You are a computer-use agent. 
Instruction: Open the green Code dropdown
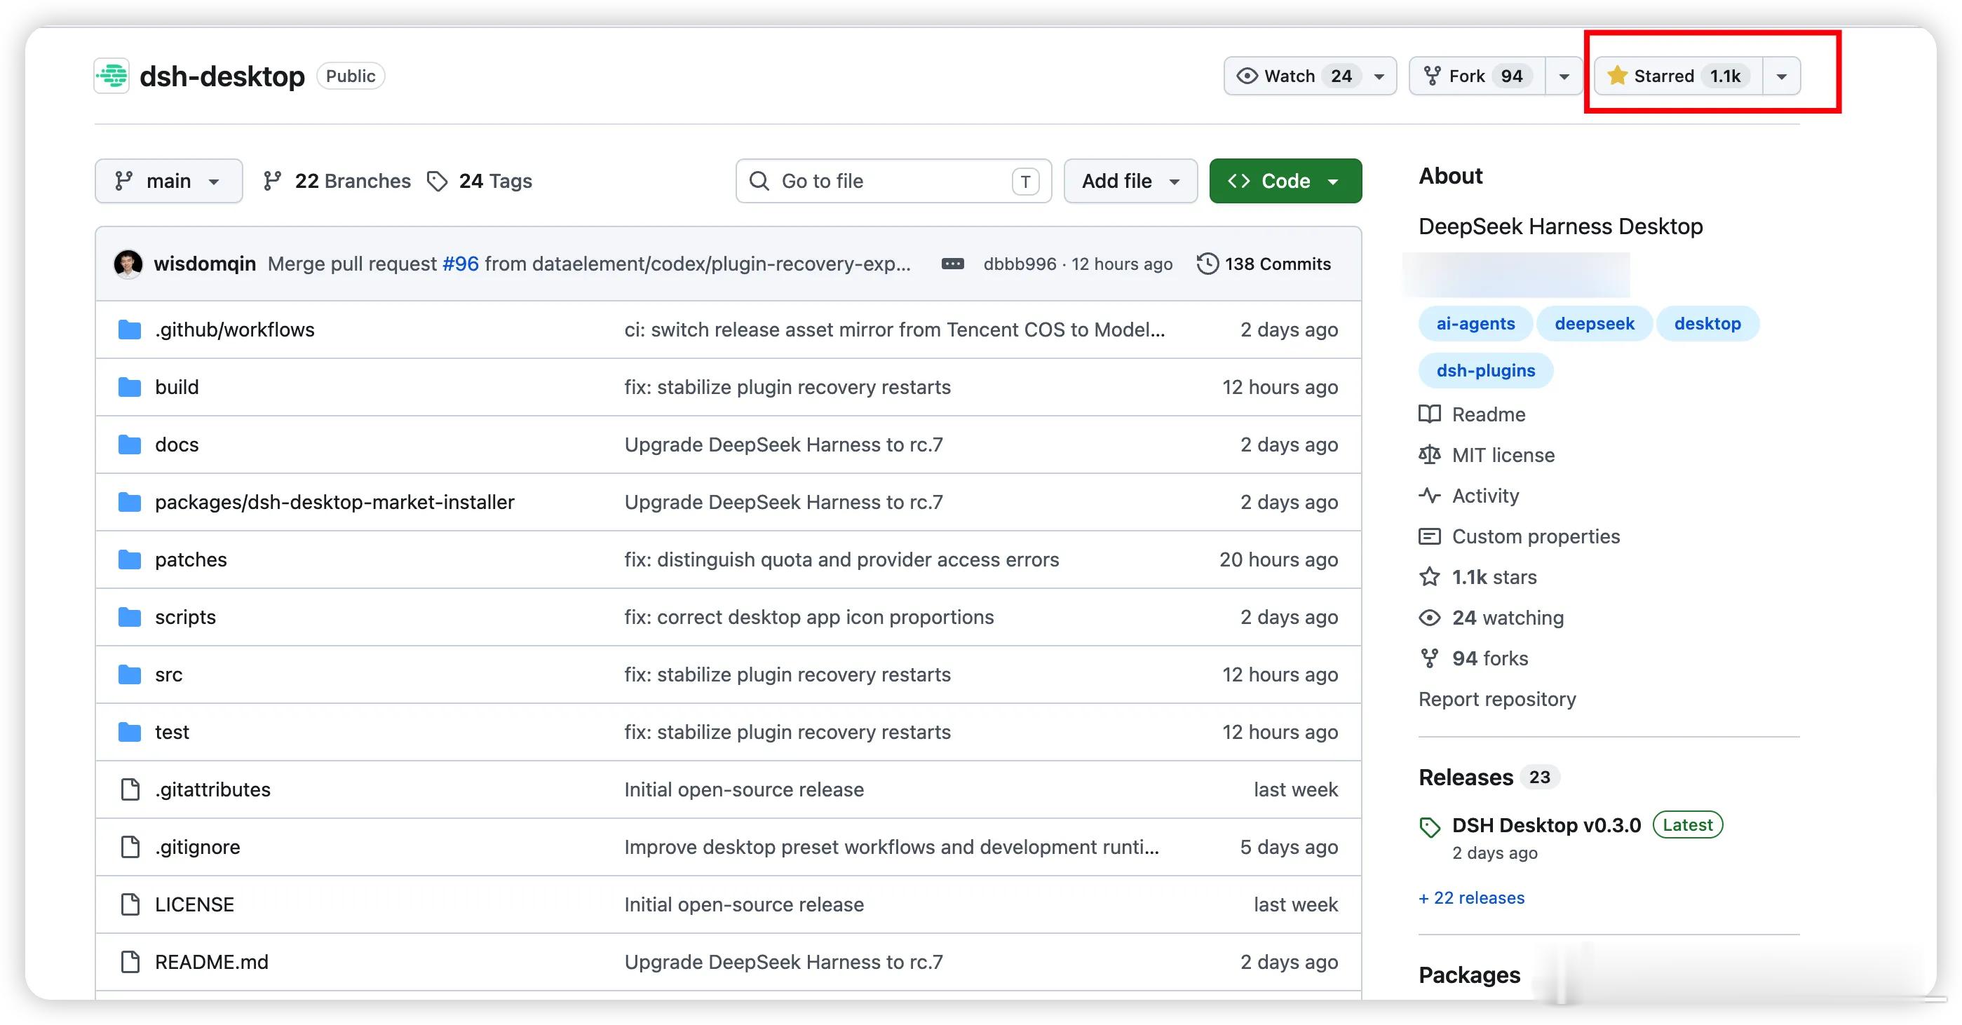[1285, 182]
